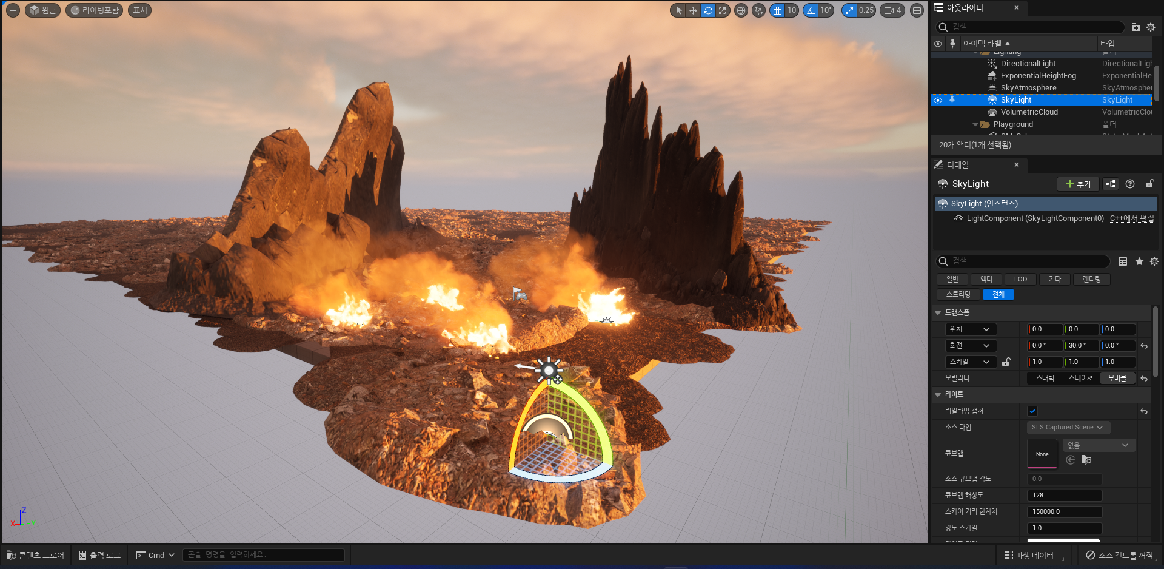The height and width of the screenshot is (569, 1164).
Task: Select the 액터 filter tab
Action: coord(986,279)
